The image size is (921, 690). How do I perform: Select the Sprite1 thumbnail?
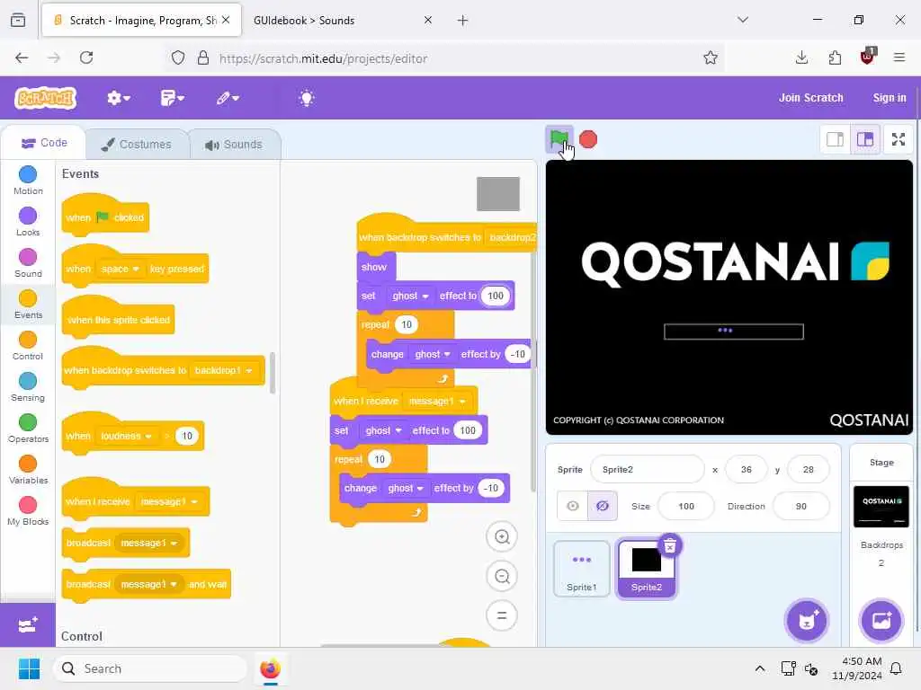coord(582,569)
